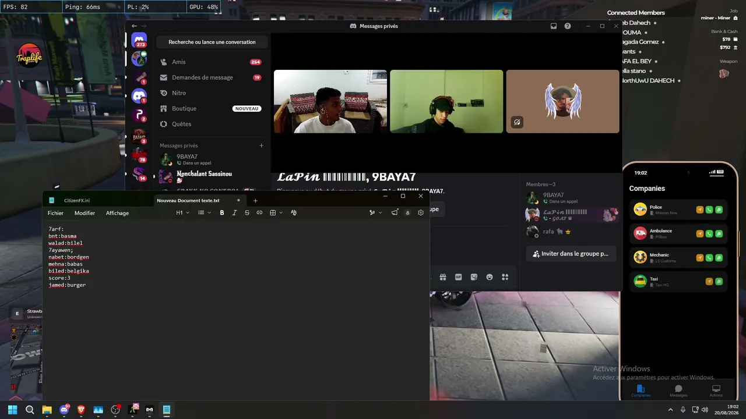Show hidden system tray icons

coord(670,410)
